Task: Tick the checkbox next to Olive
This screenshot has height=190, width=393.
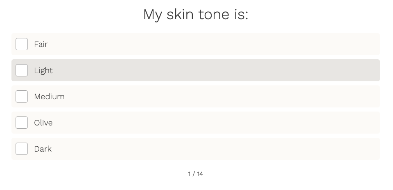Action: point(22,123)
